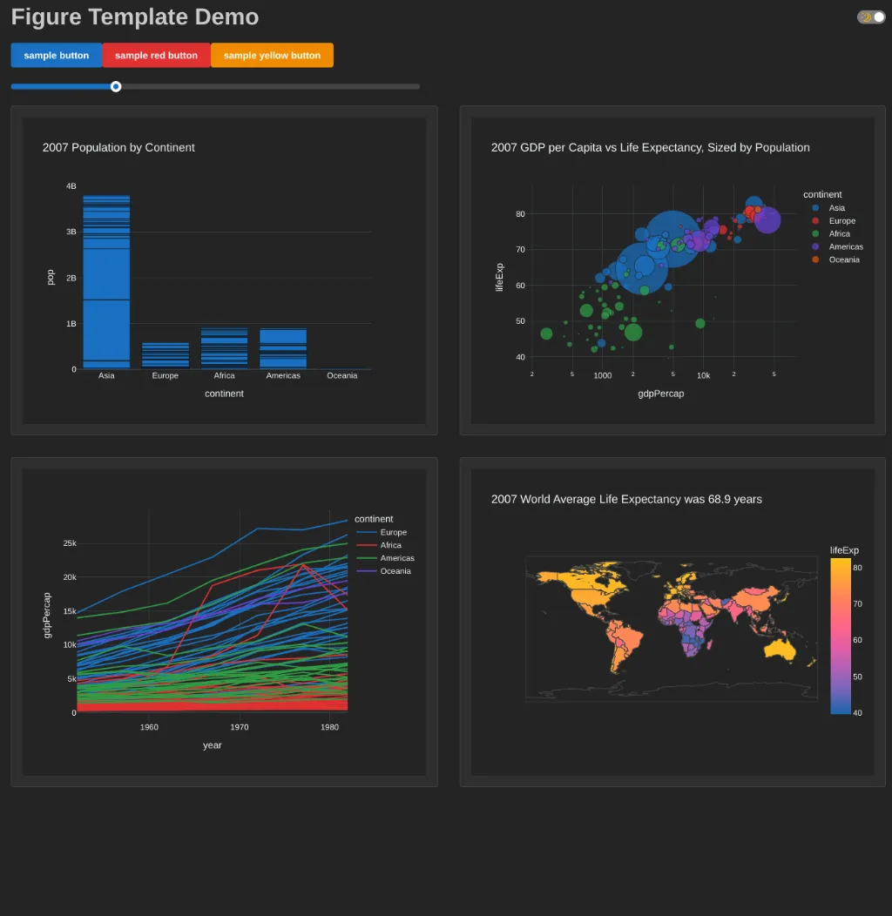Click the Americas bar in the population chart
Image resolution: width=892 pixels, height=916 pixels.
[283, 348]
